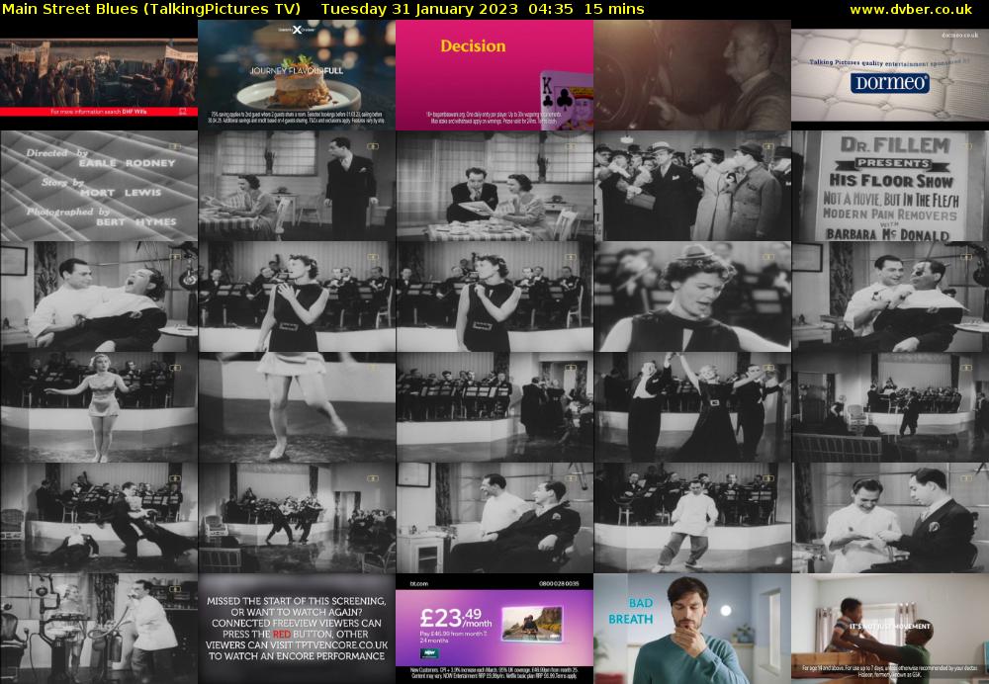Image resolution: width=989 pixels, height=684 pixels.
Task: Click the "£23.49/month" price
Action: pyautogui.click(x=455, y=617)
